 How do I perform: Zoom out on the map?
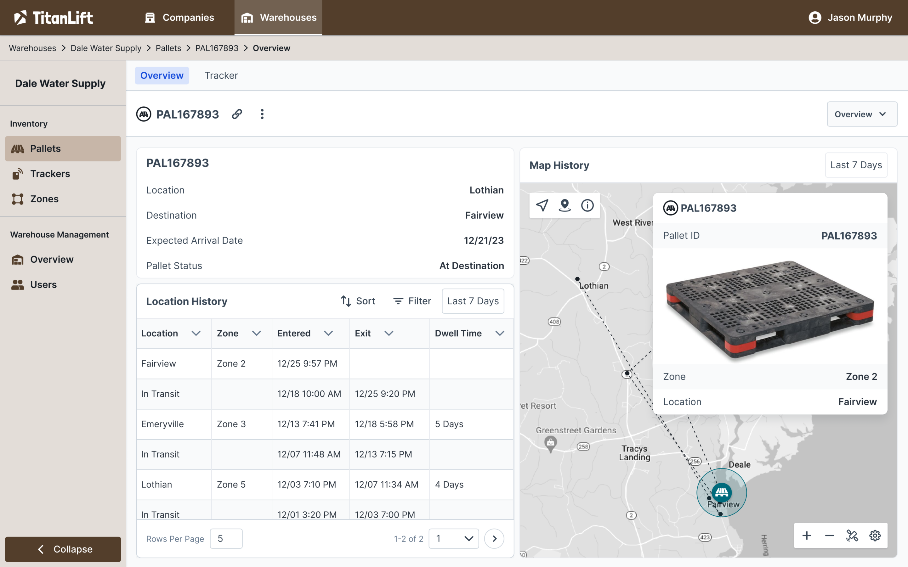click(829, 536)
